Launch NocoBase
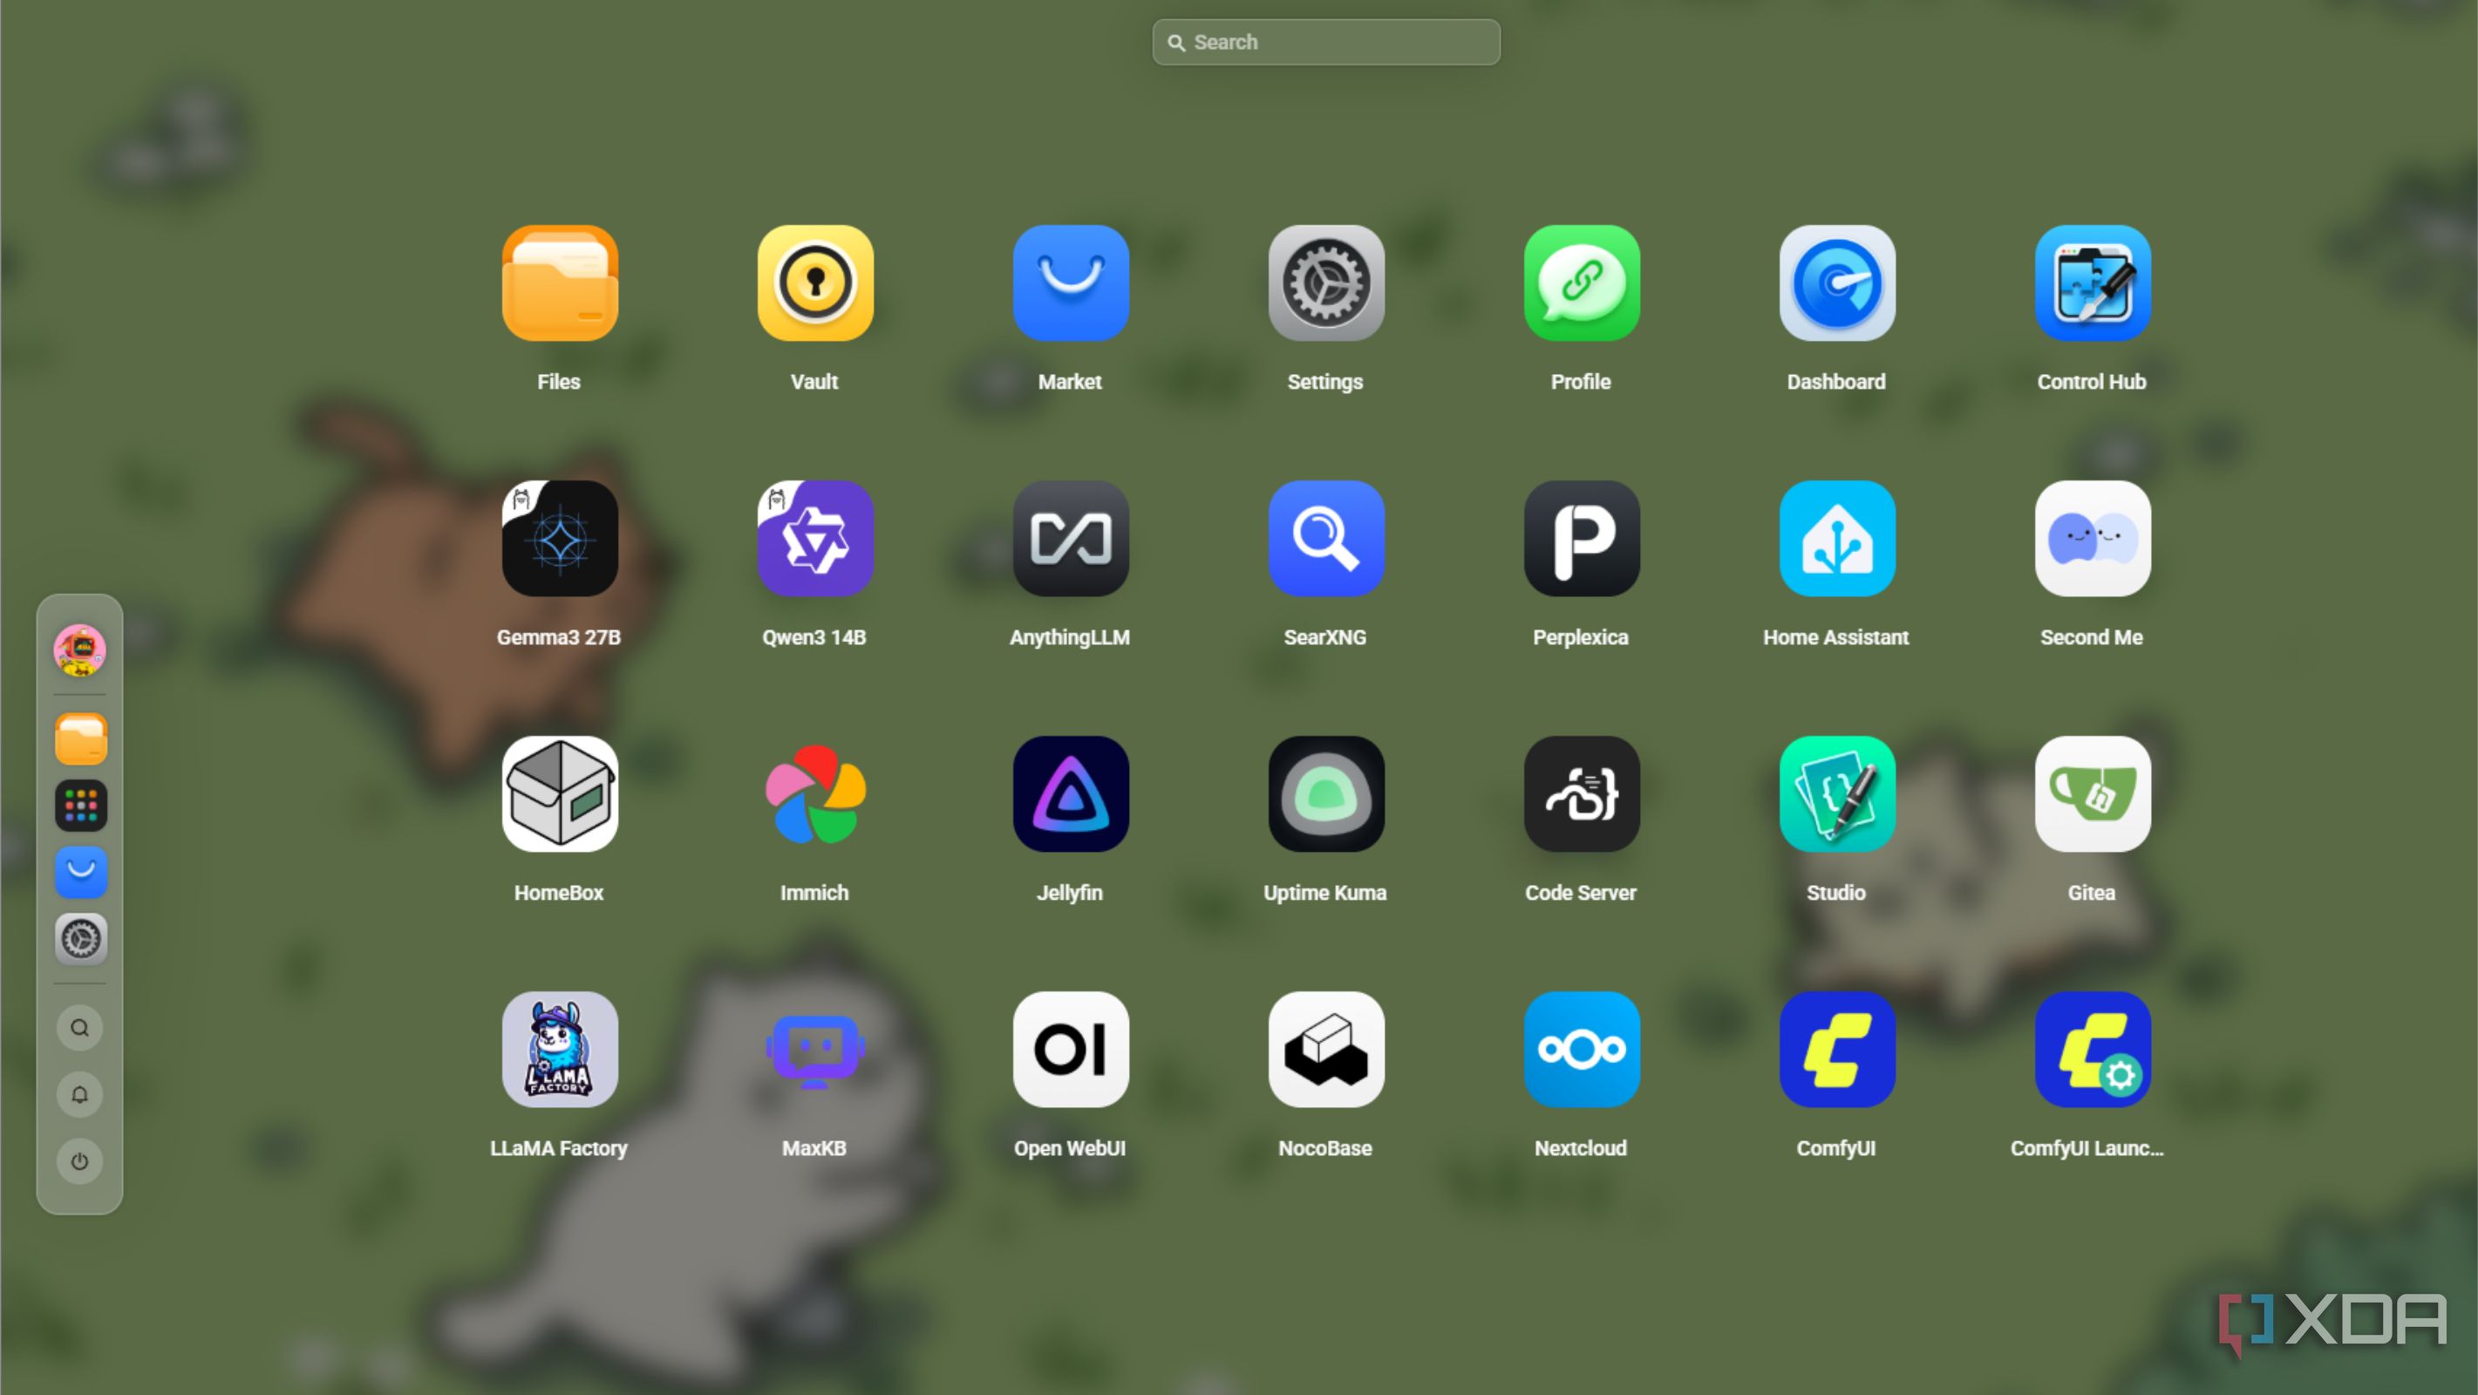 (1325, 1050)
